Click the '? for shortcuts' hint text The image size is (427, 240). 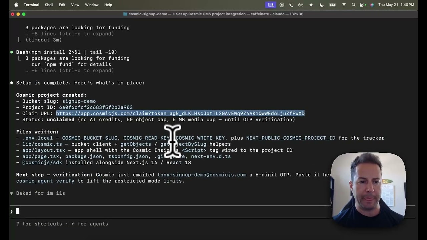pyautogui.click(x=39, y=224)
